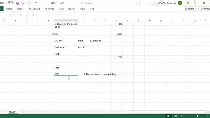210x118 pixels.
Task: Switch to Page Break Preview icon
Action: tap(182, 116)
